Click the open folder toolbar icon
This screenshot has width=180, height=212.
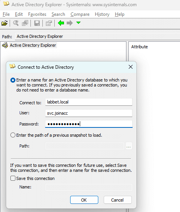[x=5, y=23]
